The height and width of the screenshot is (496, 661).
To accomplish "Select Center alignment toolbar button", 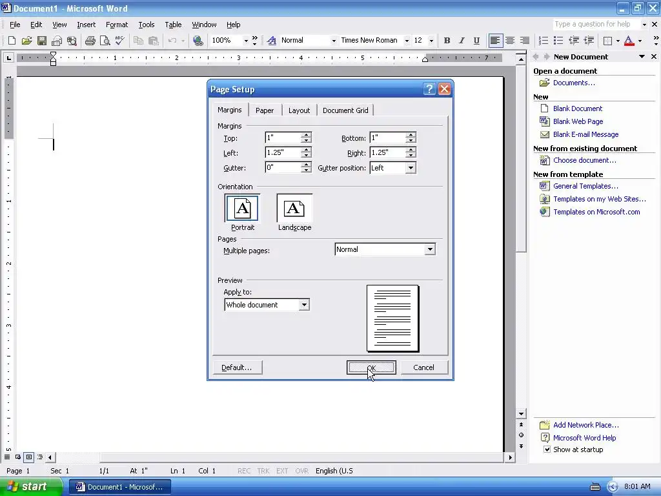I will tap(510, 41).
